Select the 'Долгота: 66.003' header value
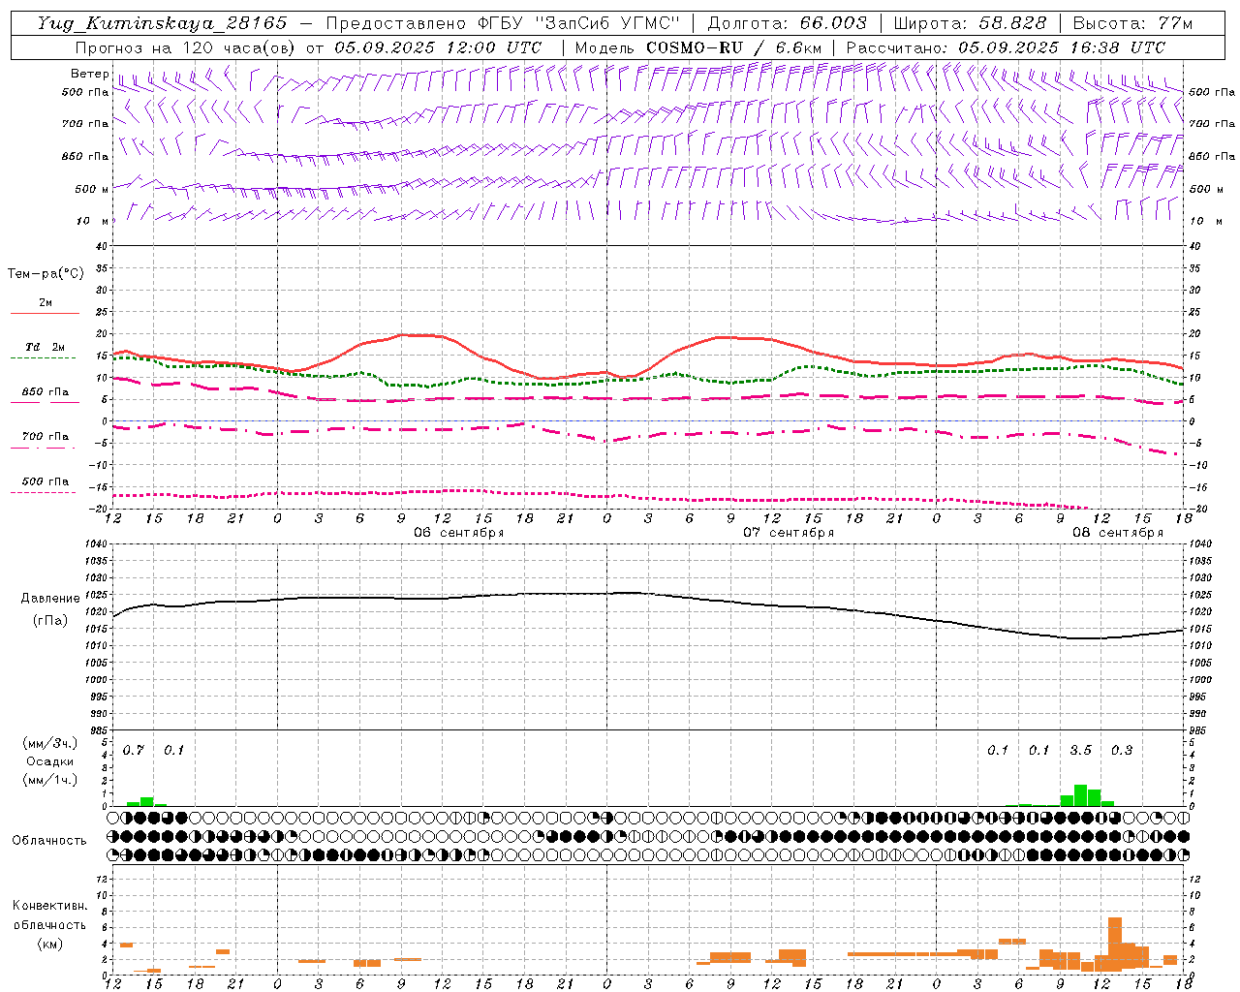The height and width of the screenshot is (992, 1240). (x=787, y=23)
